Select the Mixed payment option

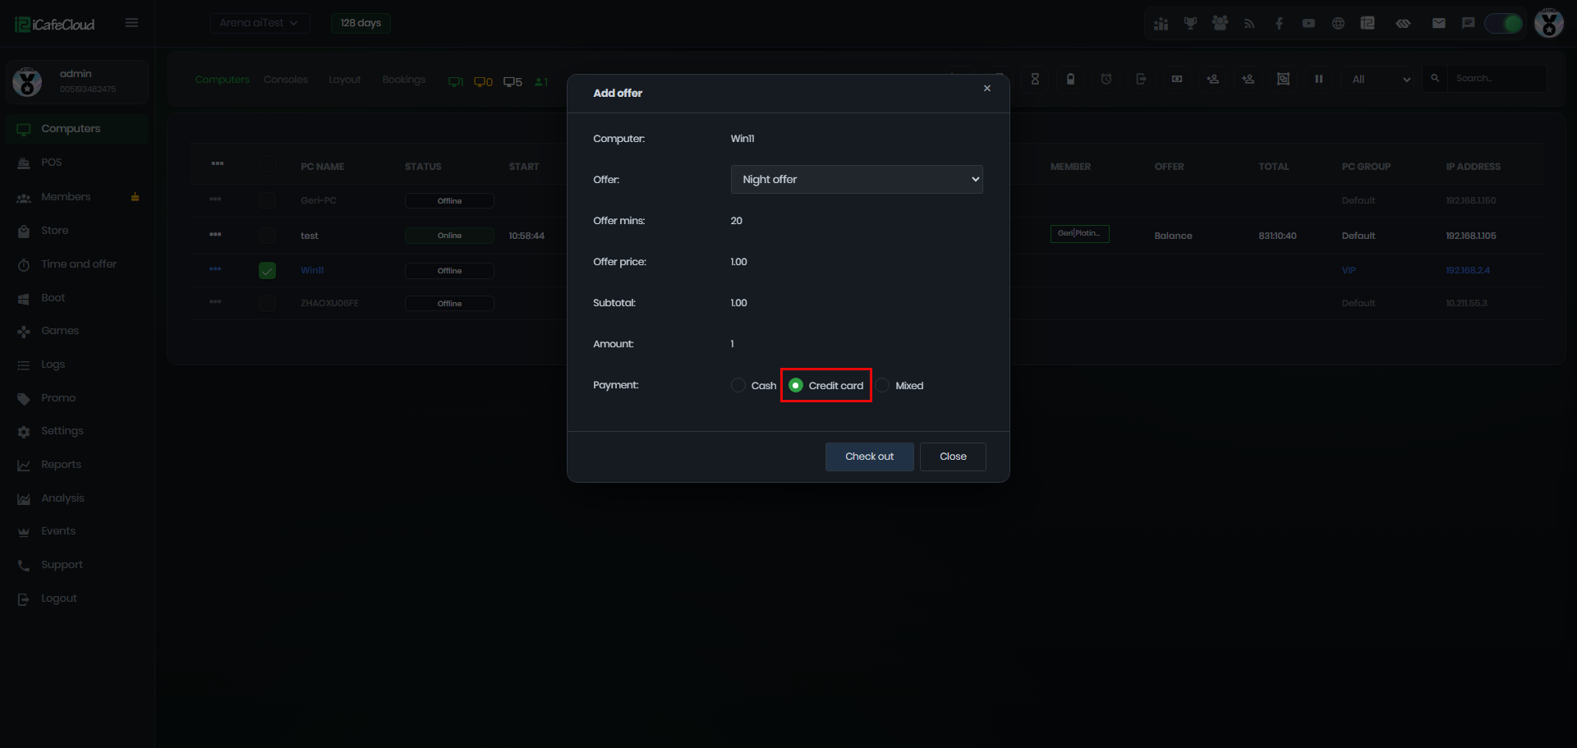(x=899, y=385)
